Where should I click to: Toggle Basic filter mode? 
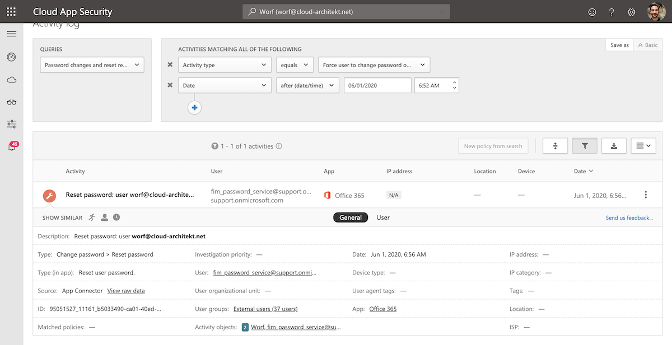tap(648, 45)
